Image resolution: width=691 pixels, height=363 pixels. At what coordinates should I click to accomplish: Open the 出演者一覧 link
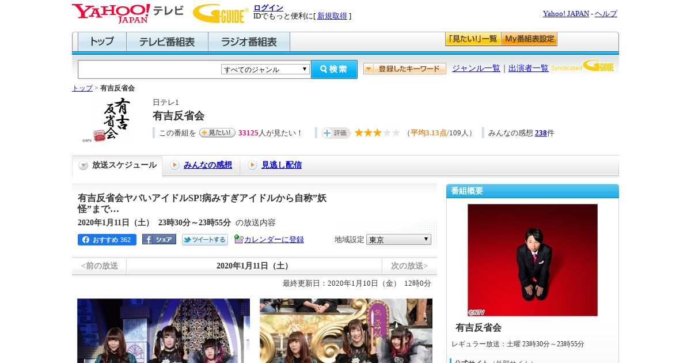(529, 68)
